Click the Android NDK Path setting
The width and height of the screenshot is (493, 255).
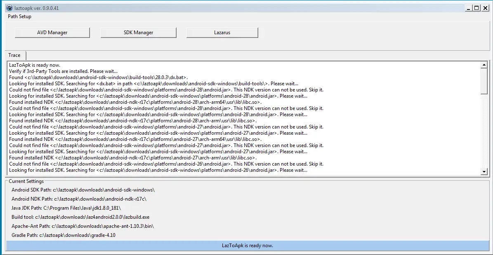coord(79,199)
